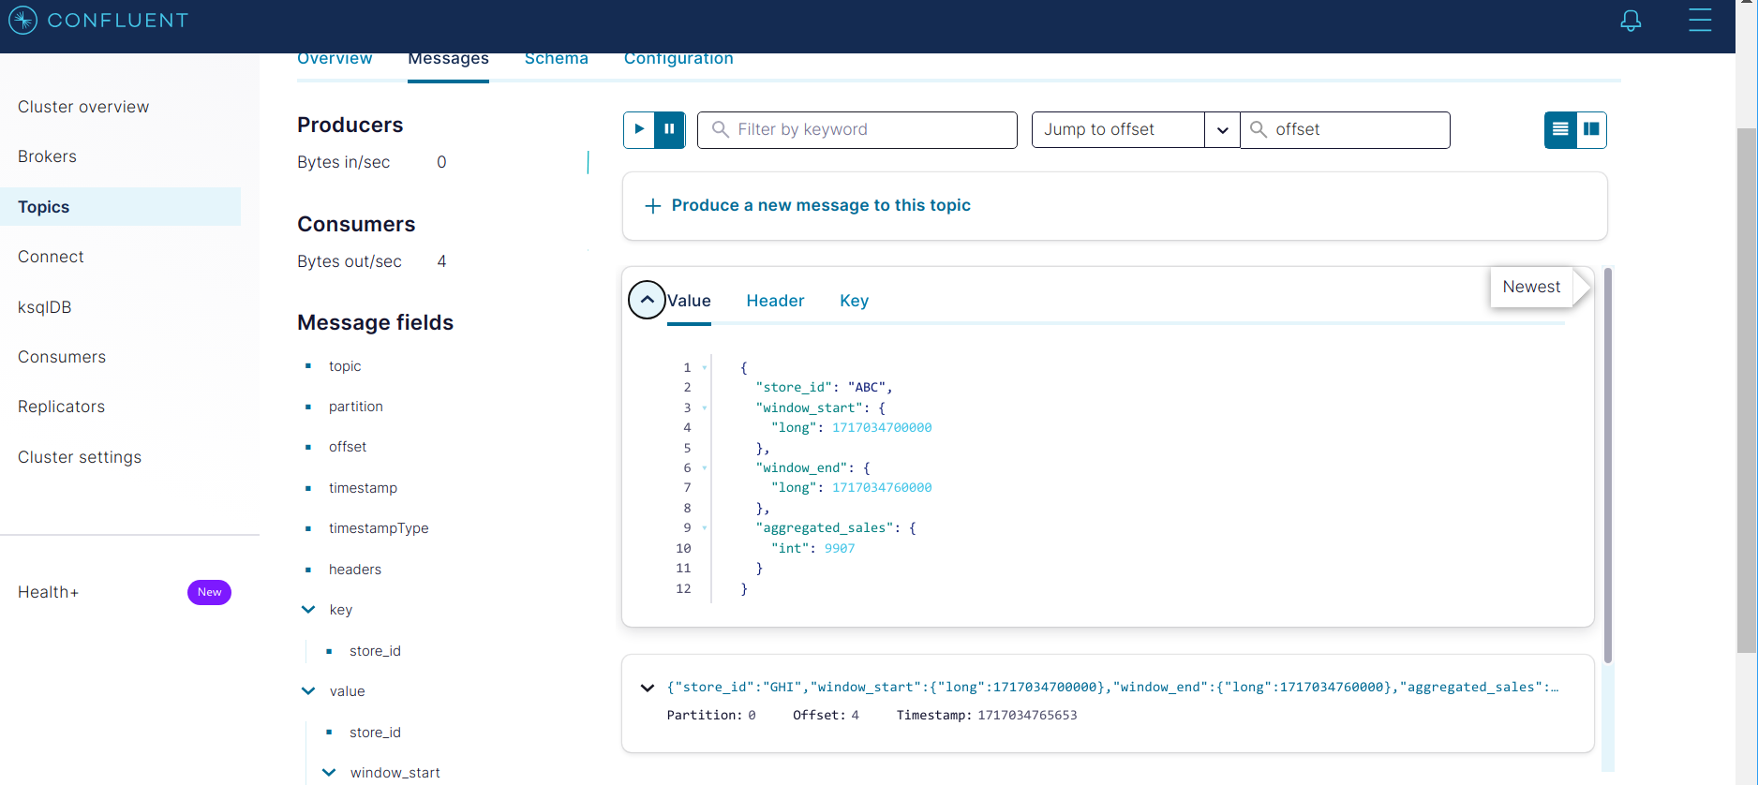The width and height of the screenshot is (1758, 785).
Task: Pause message streaming
Action: point(669,129)
